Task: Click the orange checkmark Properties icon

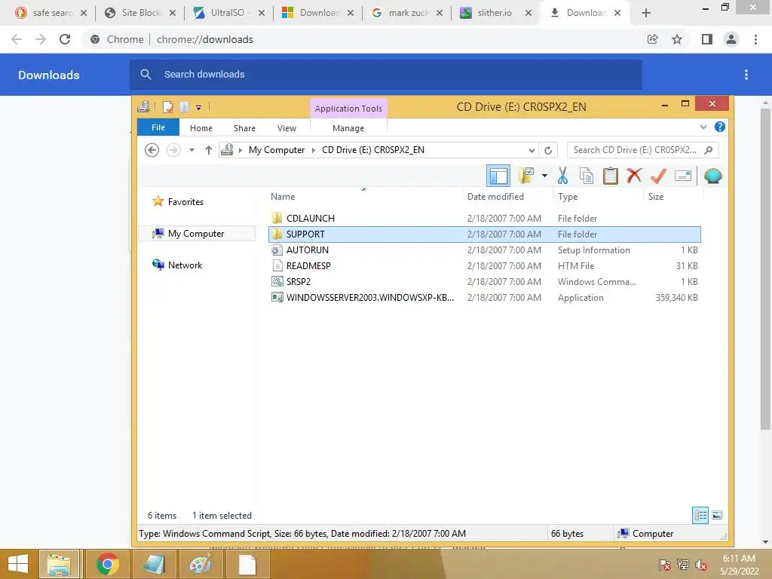Action: click(x=658, y=176)
